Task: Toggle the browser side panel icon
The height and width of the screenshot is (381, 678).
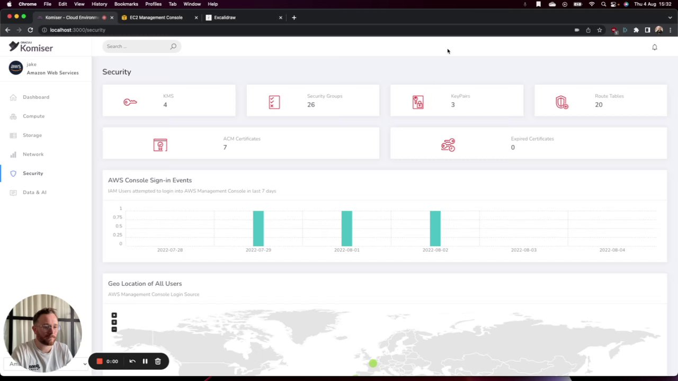Action: pos(647,30)
